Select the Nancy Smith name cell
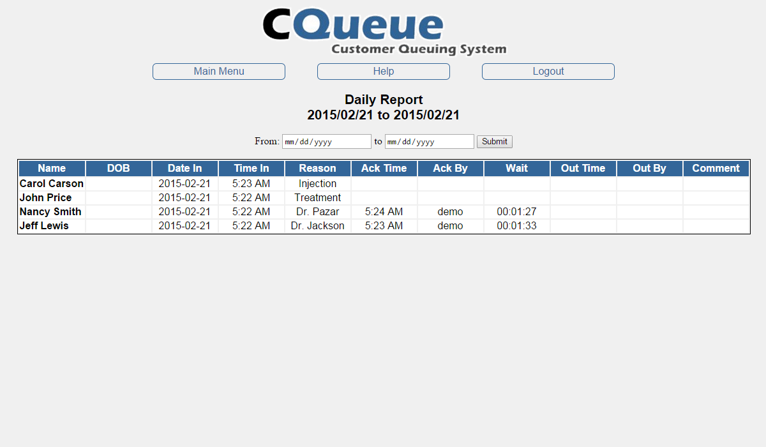The height and width of the screenshot is (447, 766). [x=52, y=212]
